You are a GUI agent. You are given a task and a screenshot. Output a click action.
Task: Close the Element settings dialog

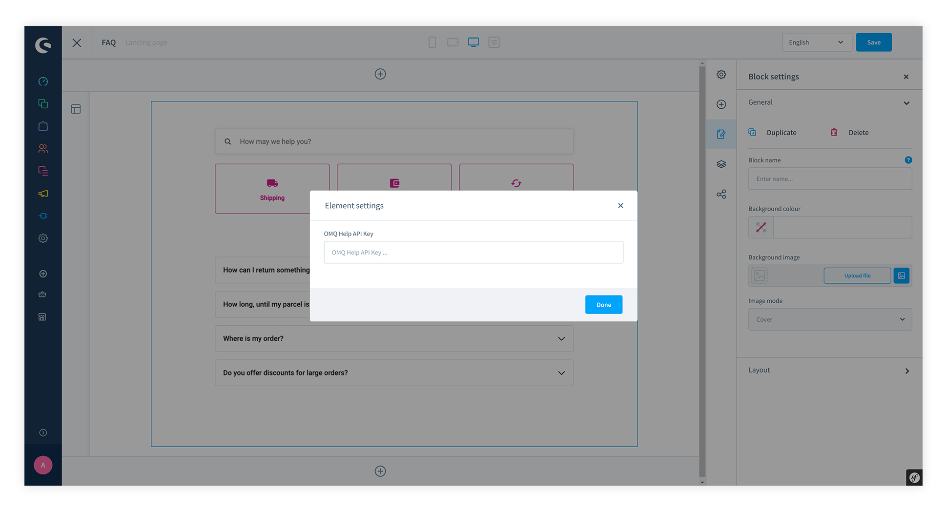(x=620, y=205)
